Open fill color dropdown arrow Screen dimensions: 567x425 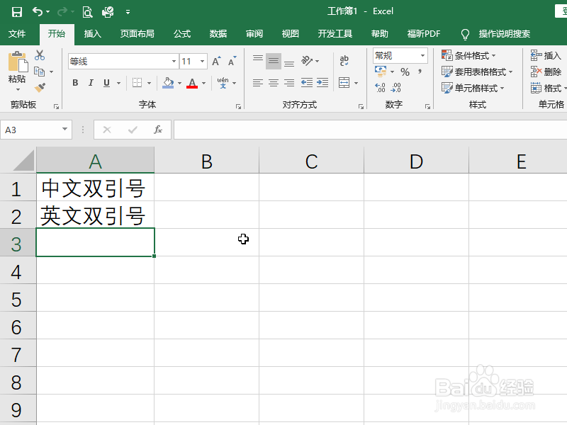point(180,83)
